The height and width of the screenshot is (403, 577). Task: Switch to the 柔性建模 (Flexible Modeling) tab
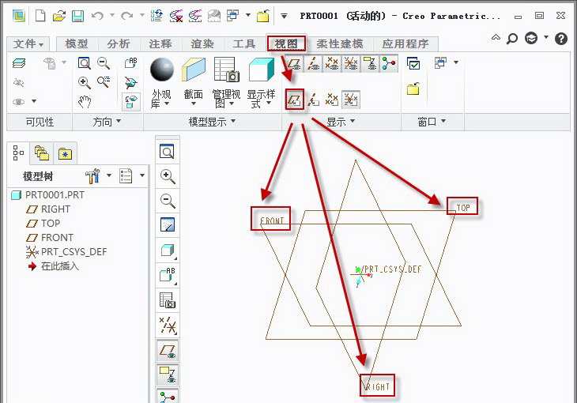tap(340, 44)
